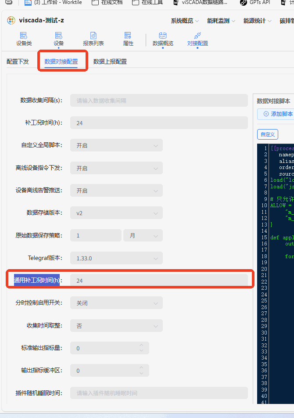
Task: Open the 数据存储版本 v2 dropdown
Action: 116,213
